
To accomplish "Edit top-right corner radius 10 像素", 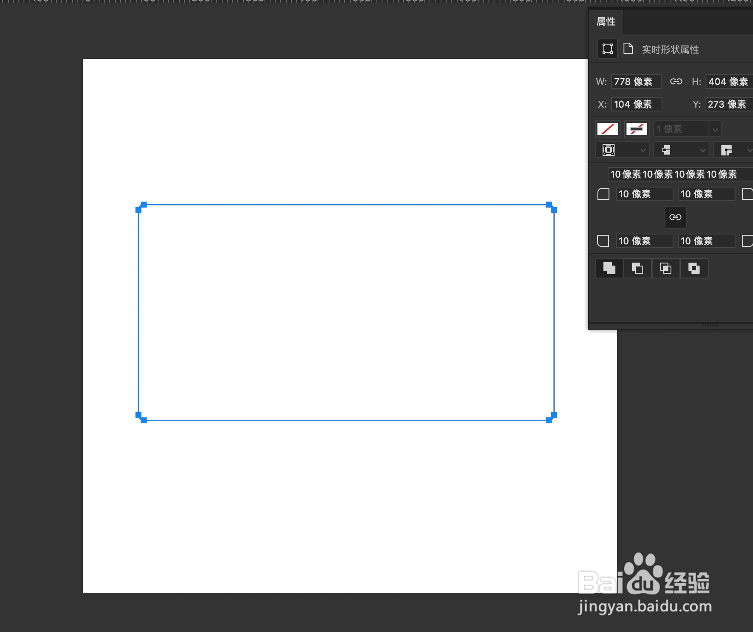I will pyautogui.click(x=706, y=194).
